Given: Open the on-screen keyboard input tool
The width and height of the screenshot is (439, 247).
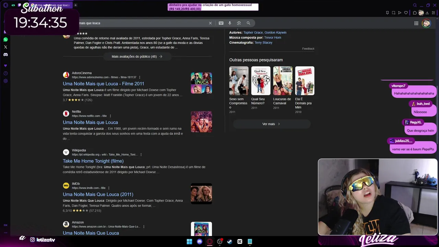Looking at the screenshot, I should 221,23.
